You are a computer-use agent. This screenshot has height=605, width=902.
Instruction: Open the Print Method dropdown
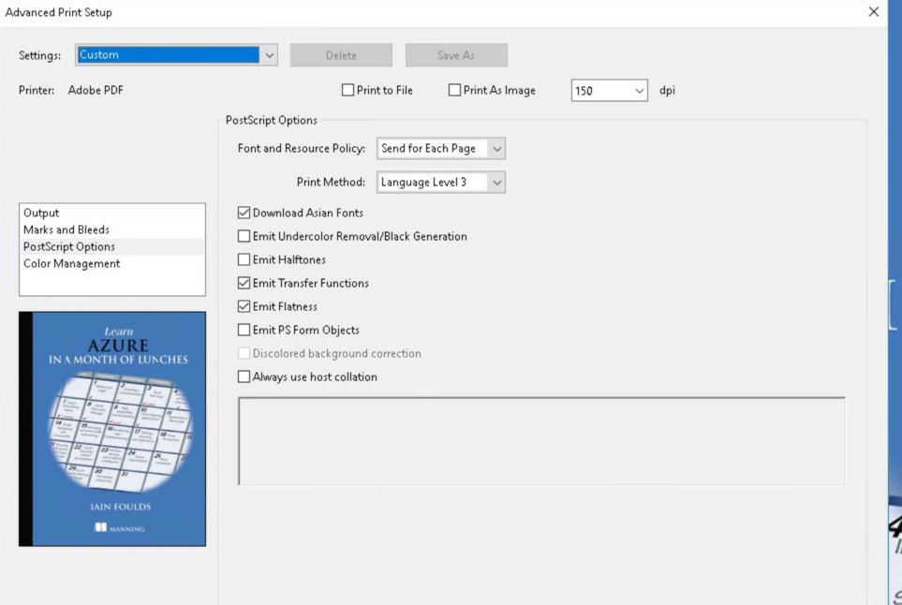tap(497, 182)
